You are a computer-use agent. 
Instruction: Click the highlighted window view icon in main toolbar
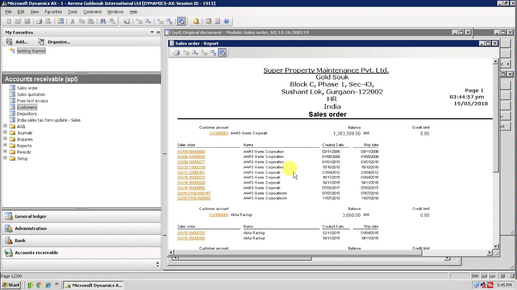181,21
